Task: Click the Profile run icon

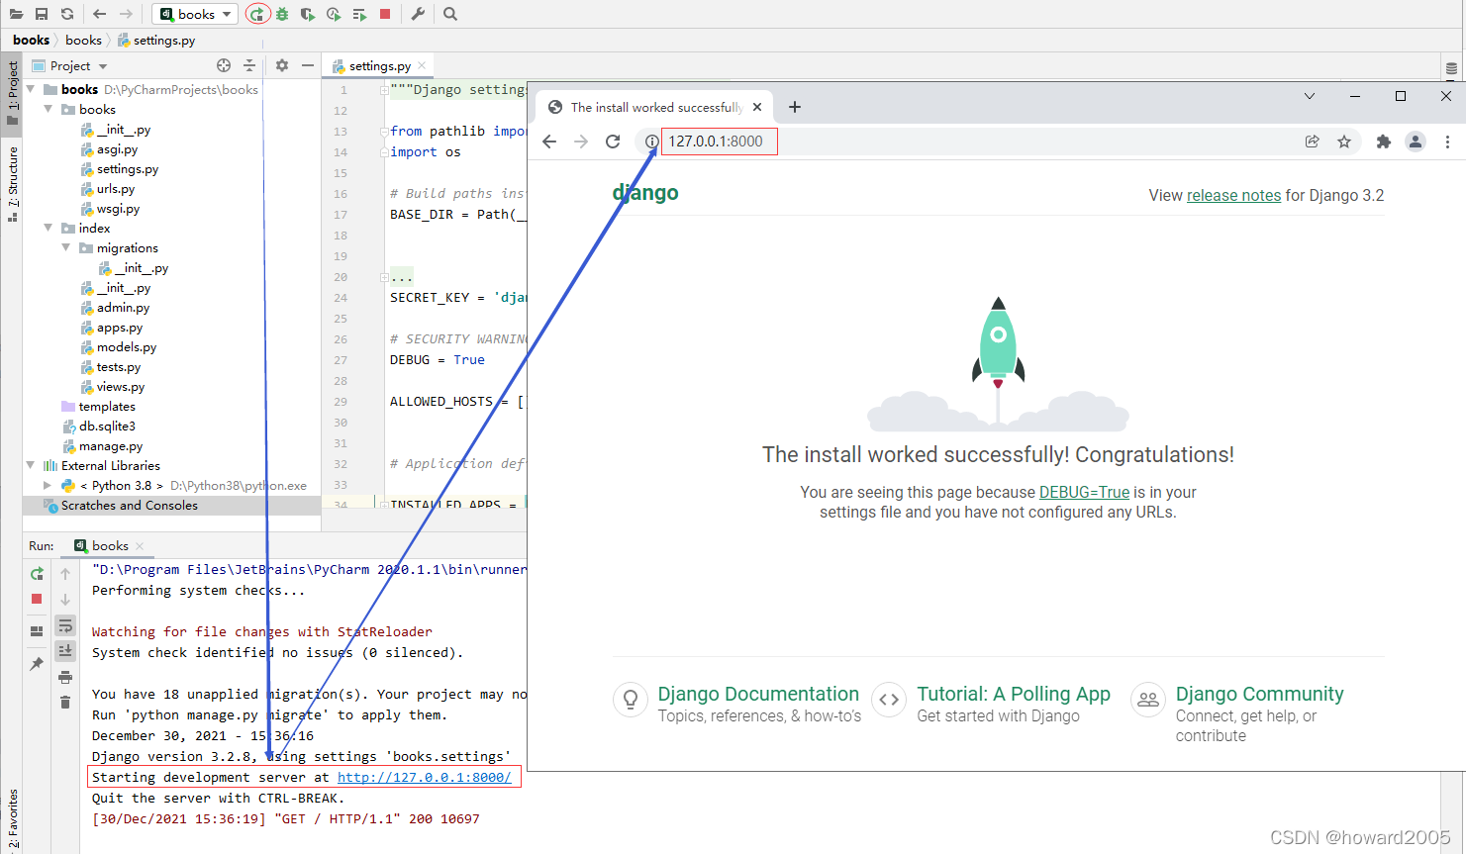Action: (x=334, y=14)
